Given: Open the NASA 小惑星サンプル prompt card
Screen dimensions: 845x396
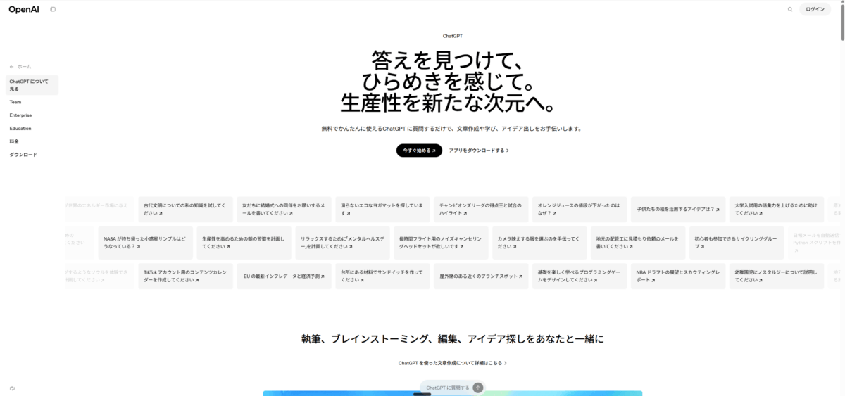Looking at the screenshot, I should coord(145,243).
